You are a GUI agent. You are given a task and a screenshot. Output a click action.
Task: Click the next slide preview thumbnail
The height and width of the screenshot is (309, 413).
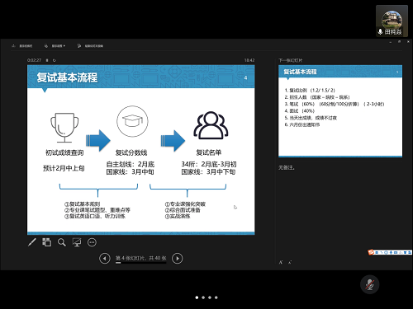[x=340, y=111]
